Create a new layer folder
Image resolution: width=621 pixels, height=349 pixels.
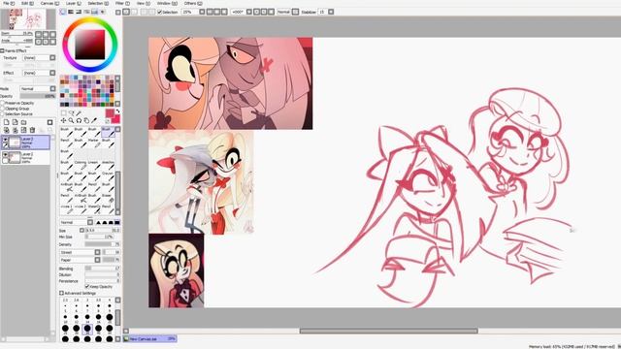point(23,122)
